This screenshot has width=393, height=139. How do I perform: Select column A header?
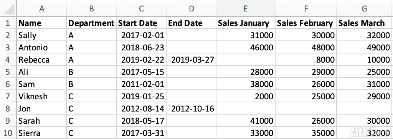tap(41, 8)
